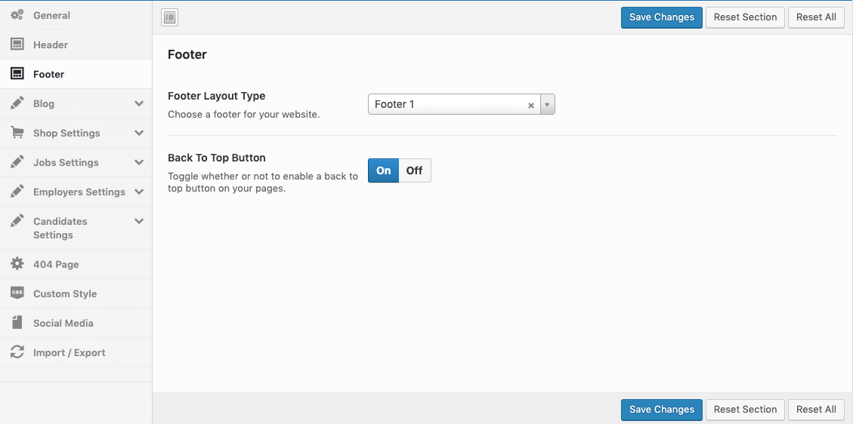Open the Employers Settings section
This screenshot has height=424, width=853.
pyautogui.click(x=79, y=192)
